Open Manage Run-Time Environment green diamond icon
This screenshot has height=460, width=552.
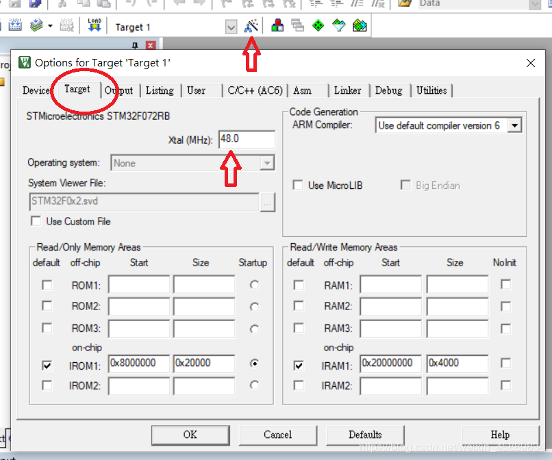click(x=318, y=25)
